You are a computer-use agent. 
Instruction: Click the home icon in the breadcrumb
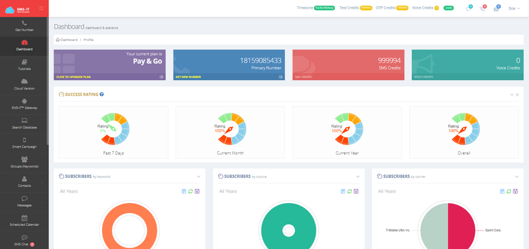[58, 40]
